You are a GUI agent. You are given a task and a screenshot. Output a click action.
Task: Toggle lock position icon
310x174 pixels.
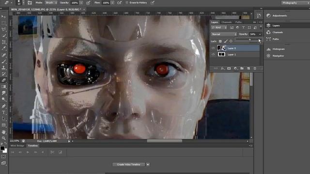(231, 41)
